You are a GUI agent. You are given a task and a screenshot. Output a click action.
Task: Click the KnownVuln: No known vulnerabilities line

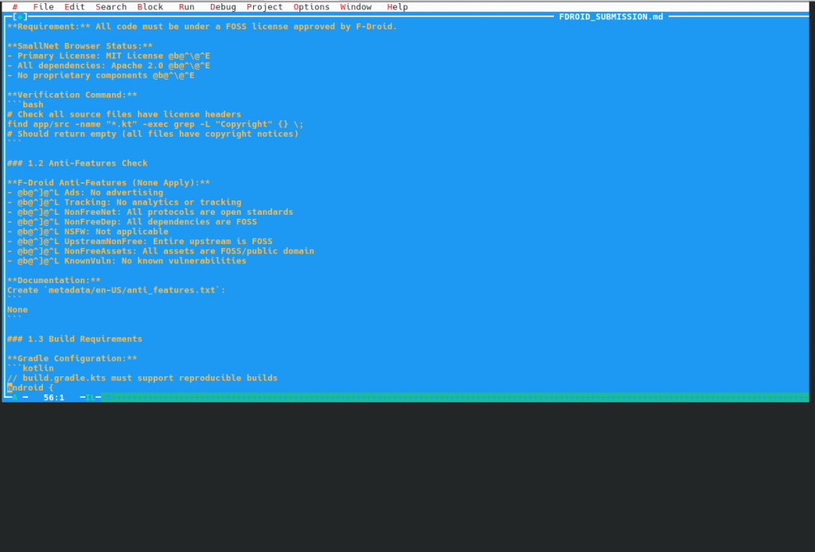click(127, 261)
